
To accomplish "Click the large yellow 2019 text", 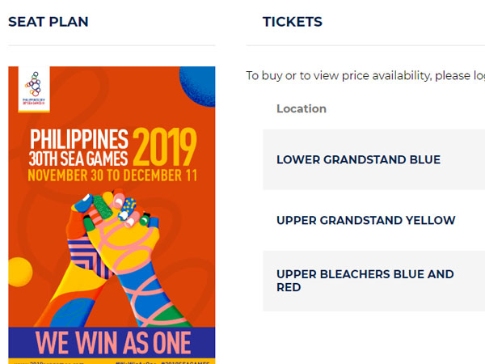I will pyautogui.click(x=165, y=147).
